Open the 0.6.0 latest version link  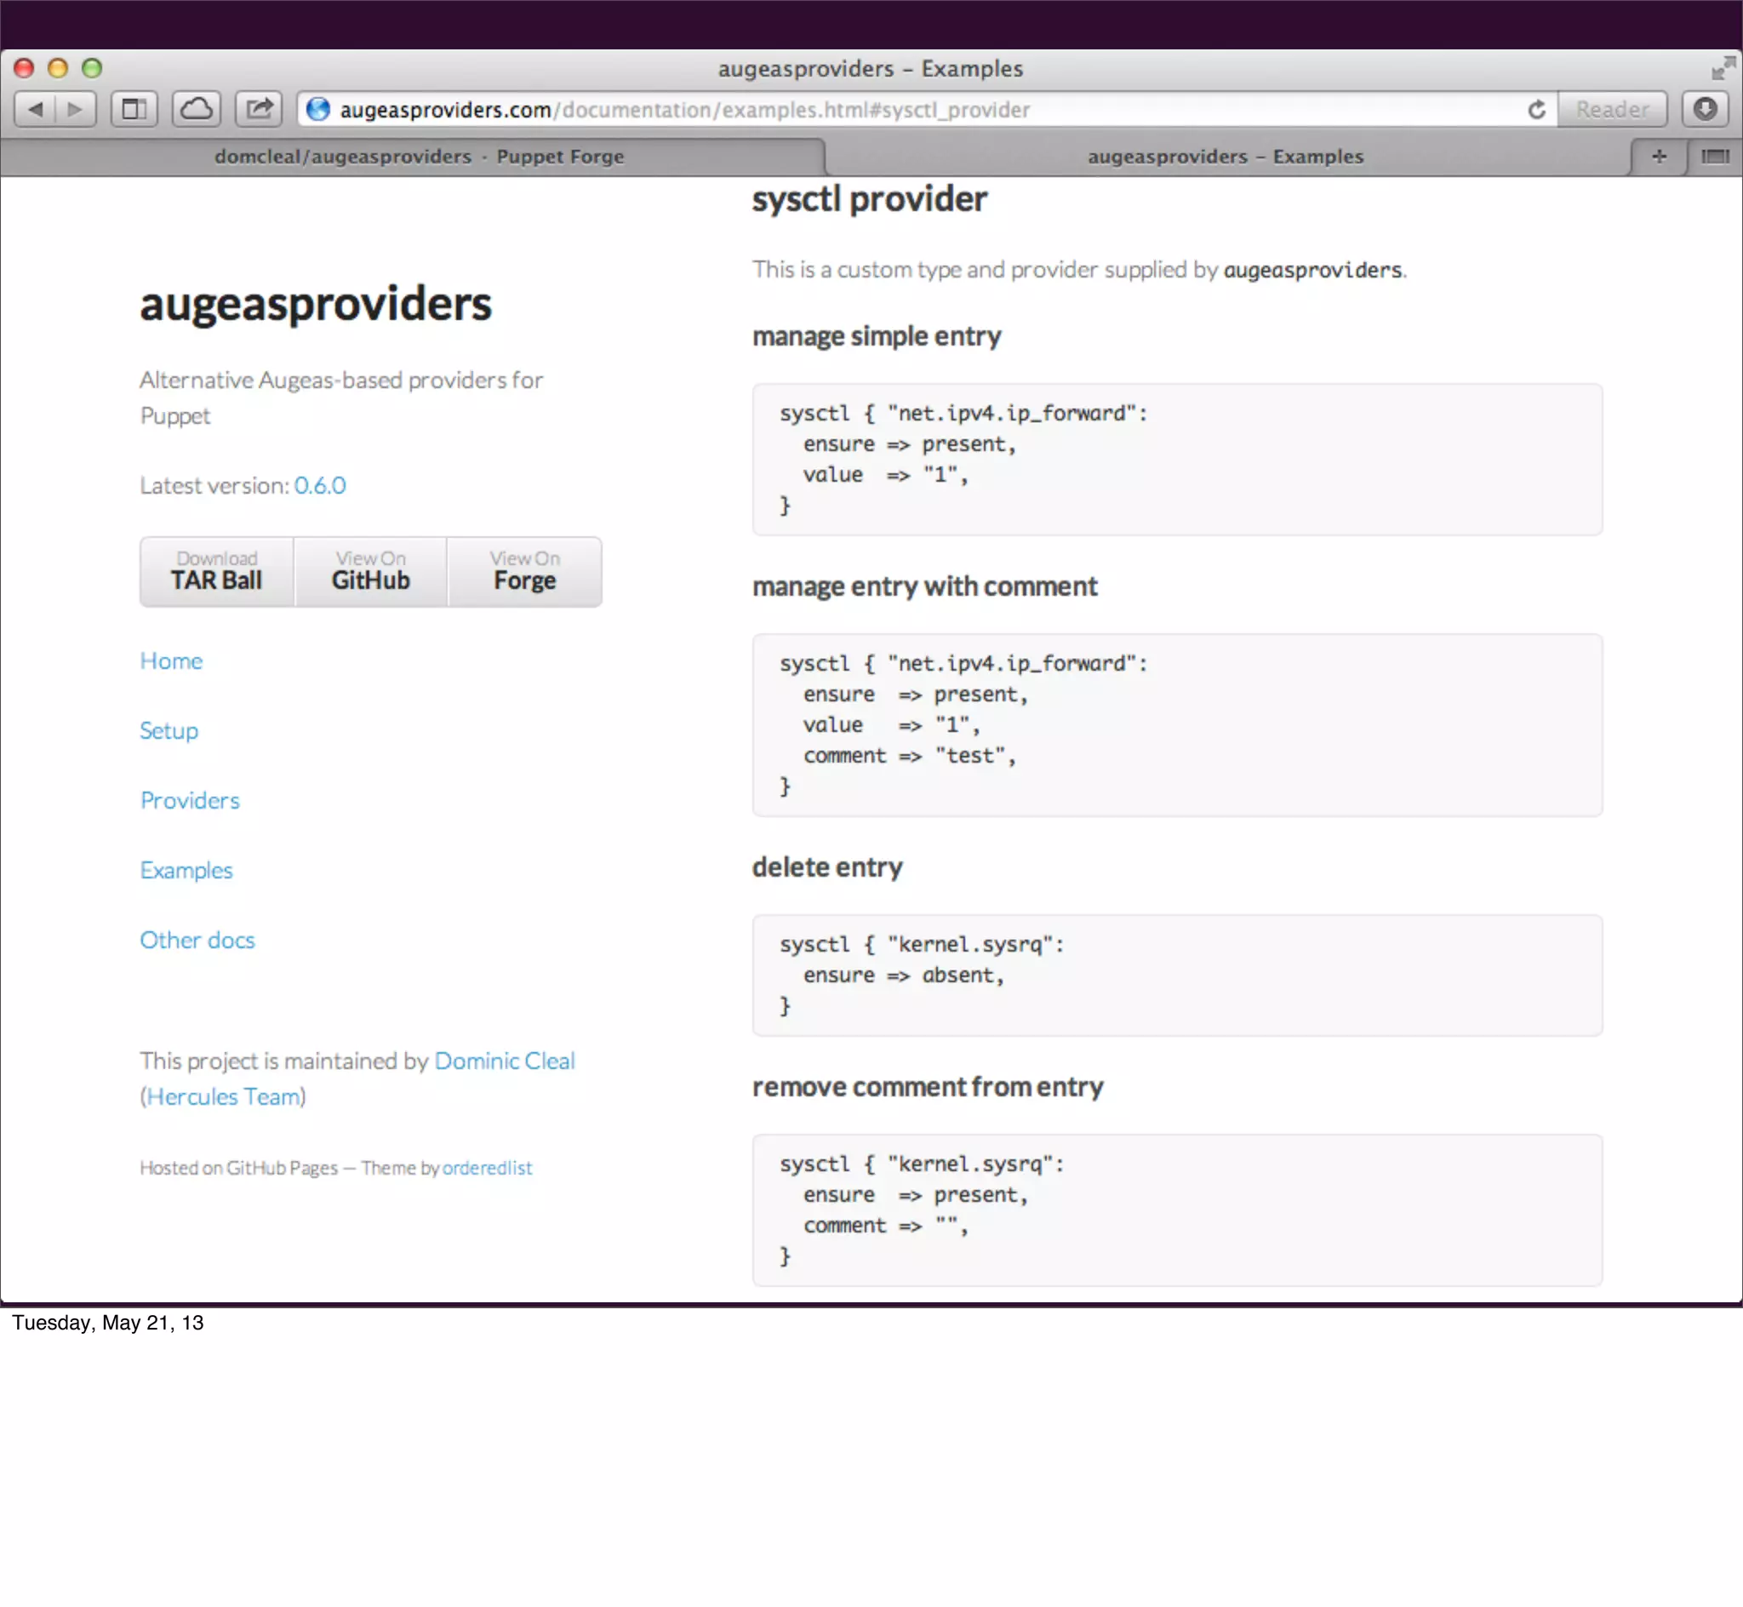point(320,485)
